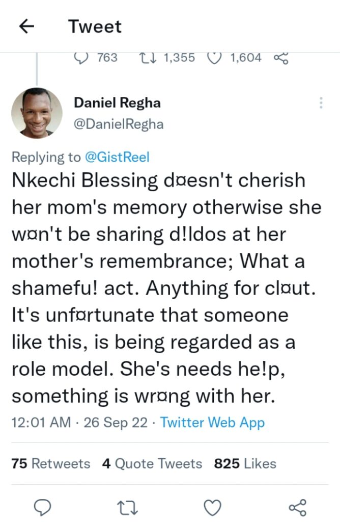
Task: View the 825 Likes list
Action: (245, 463)
